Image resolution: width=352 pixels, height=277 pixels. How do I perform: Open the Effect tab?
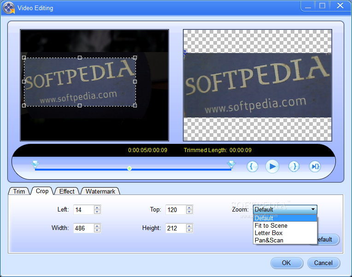[67, 191]
